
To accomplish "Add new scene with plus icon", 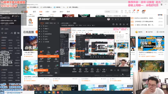I will tap(58, 23).
